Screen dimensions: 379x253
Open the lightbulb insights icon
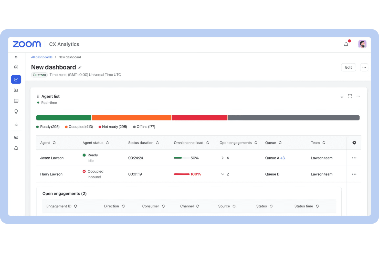click(x=16, y=112)
